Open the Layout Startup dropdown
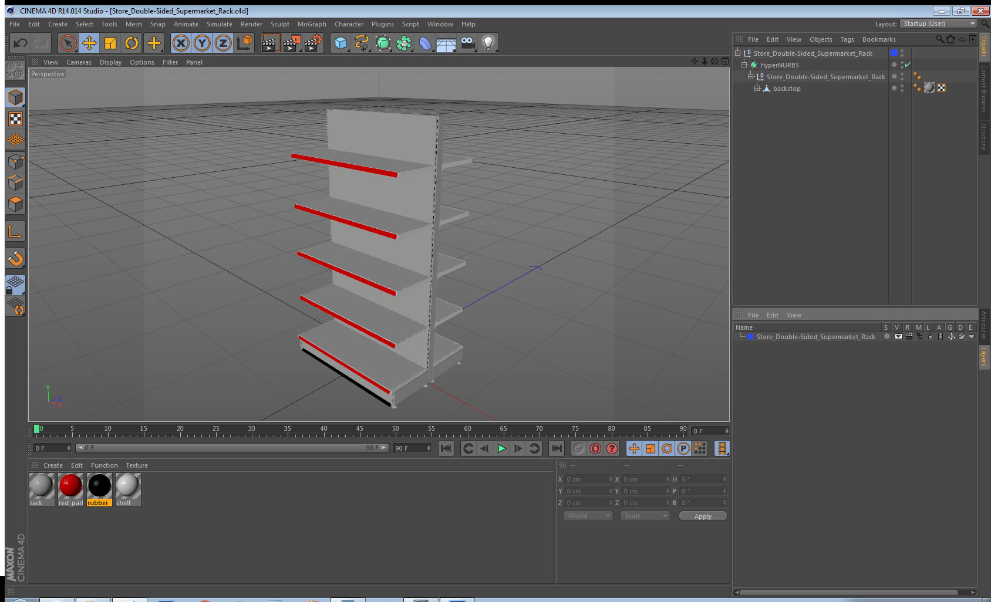Viewport: 991px width, 602px height. tap(939, 23)
